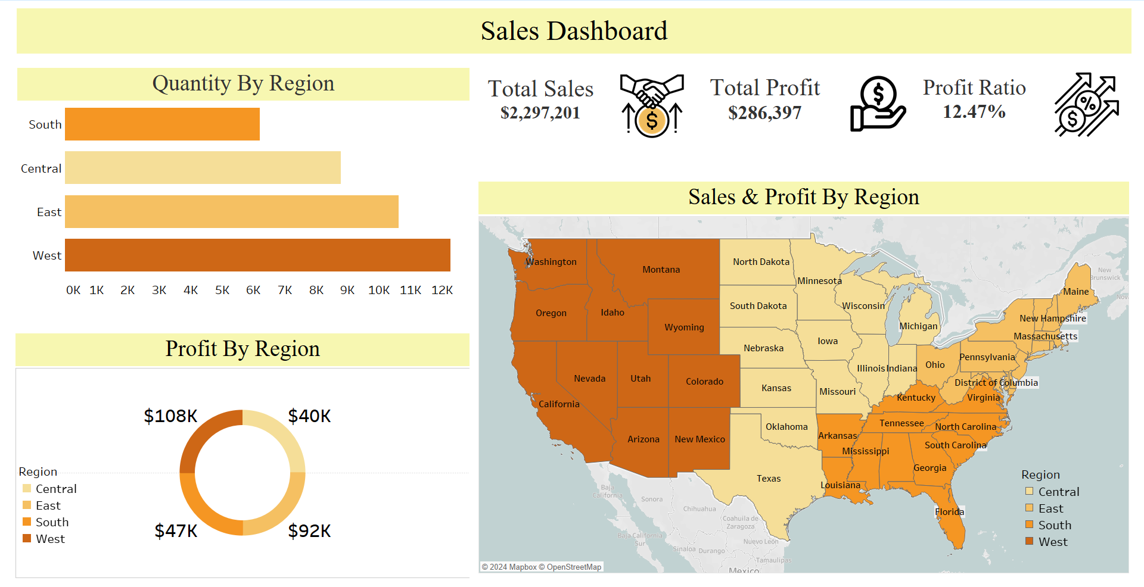Screen dimensions: 1144x587
Task: Click the Total Profit hand-holding-coin icon
Action: coord(877,104)
